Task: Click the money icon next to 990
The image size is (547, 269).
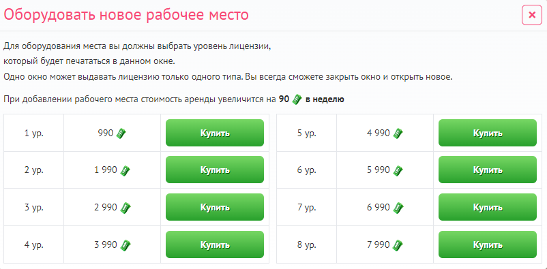Action: [x=121, y=133]
